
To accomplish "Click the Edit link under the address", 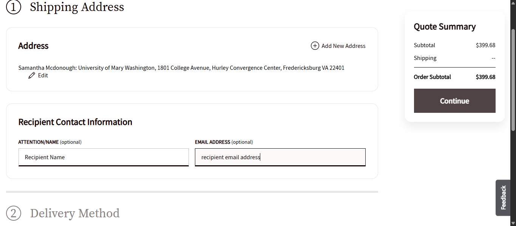I will click(43, 75).
